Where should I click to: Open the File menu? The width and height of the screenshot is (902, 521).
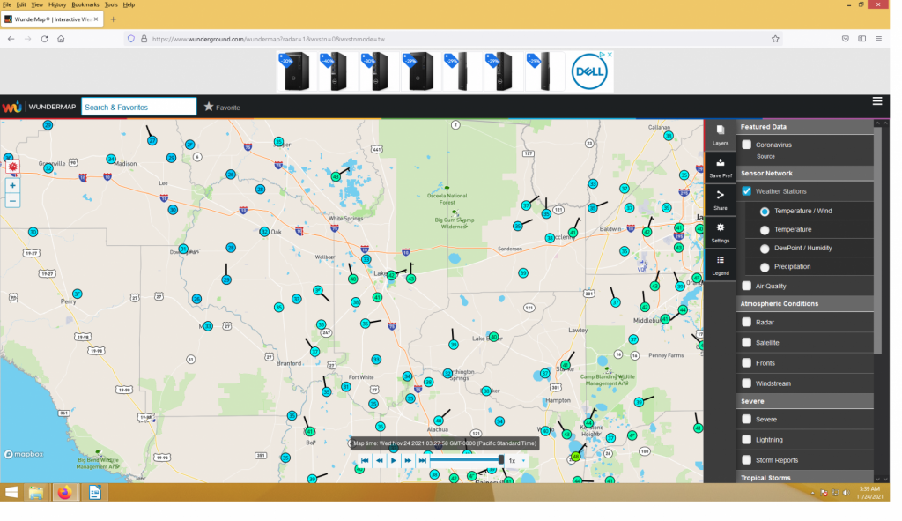point(7,4)
